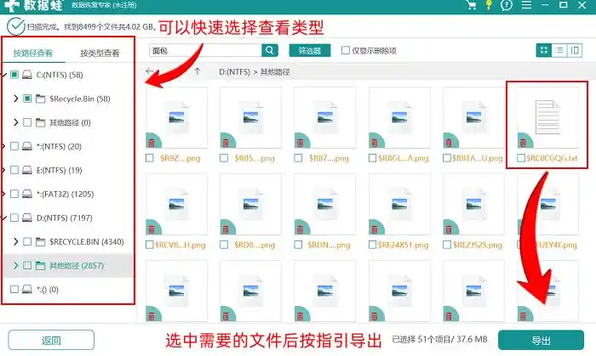The height and width of the screenshot is (356, 596).
Task: Select file name $REZJ525.png
Action: (478, 245)
